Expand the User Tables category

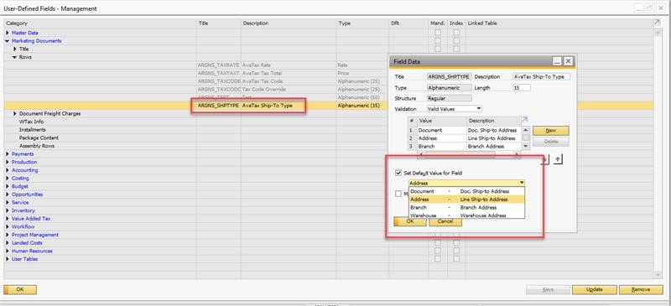(8, 259)
